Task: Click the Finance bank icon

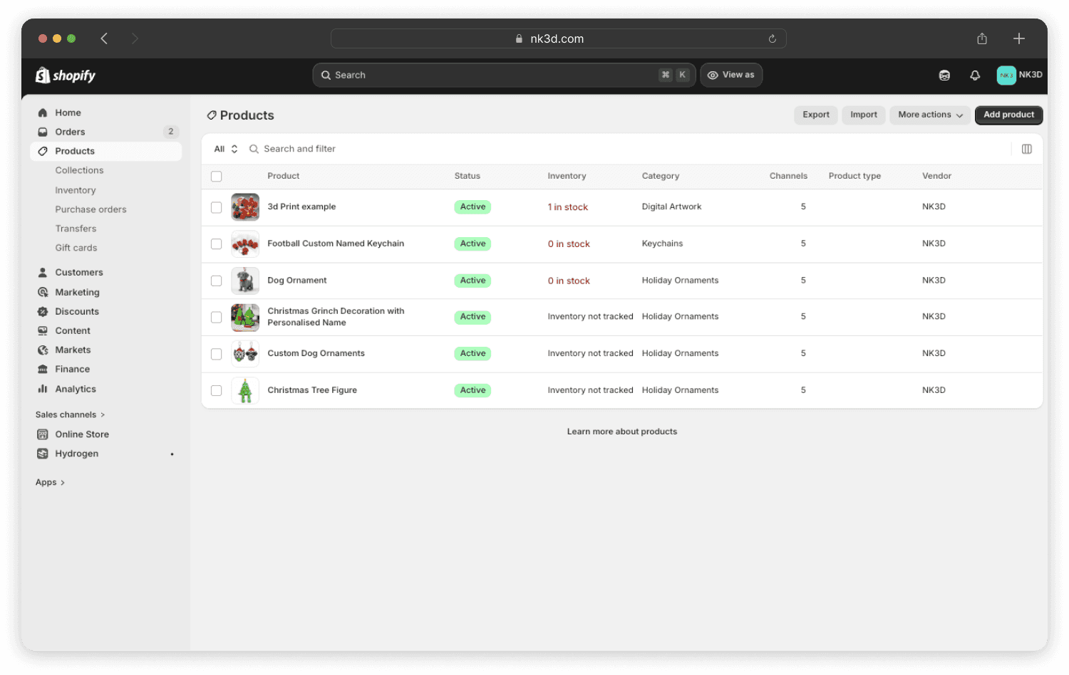Action: tap(43, 369)
